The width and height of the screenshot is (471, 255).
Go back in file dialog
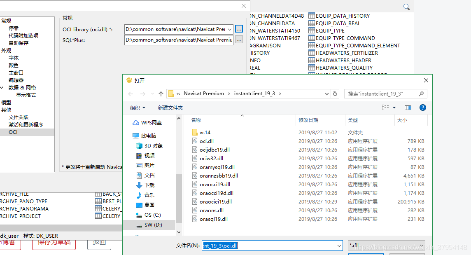pos(131,94)
